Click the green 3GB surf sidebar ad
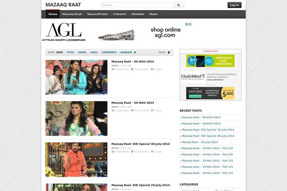 click(x=210, y=61)
